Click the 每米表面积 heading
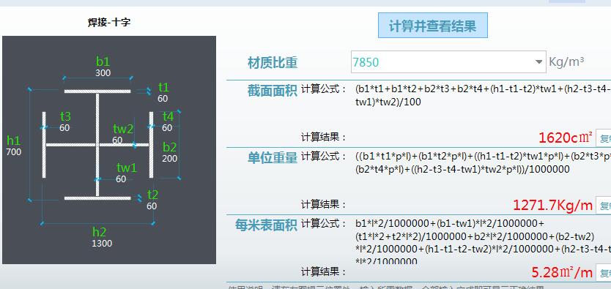Viewport: 611px width, 289px height. [266, 225]
